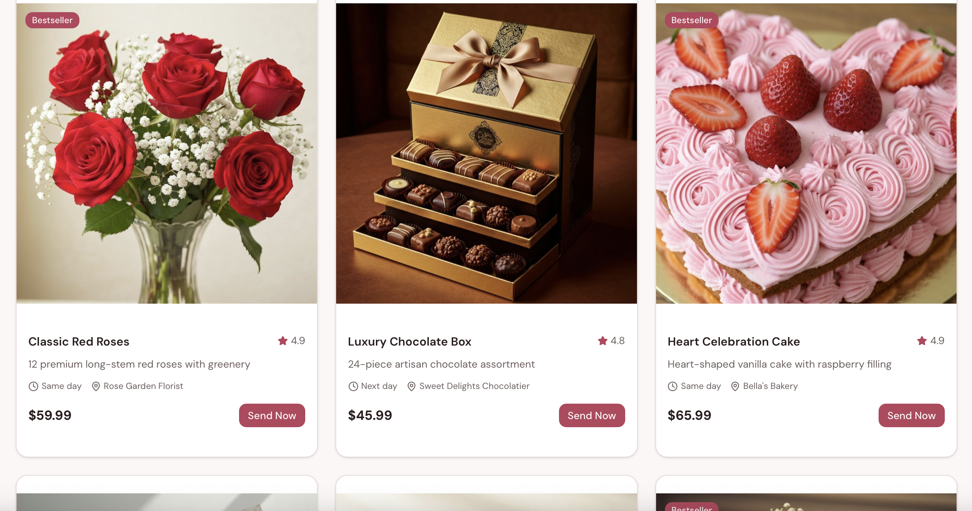Click the Bestseller badge on the roses image
This screenshot has width=972, height=511.
(x=53, y=20)
